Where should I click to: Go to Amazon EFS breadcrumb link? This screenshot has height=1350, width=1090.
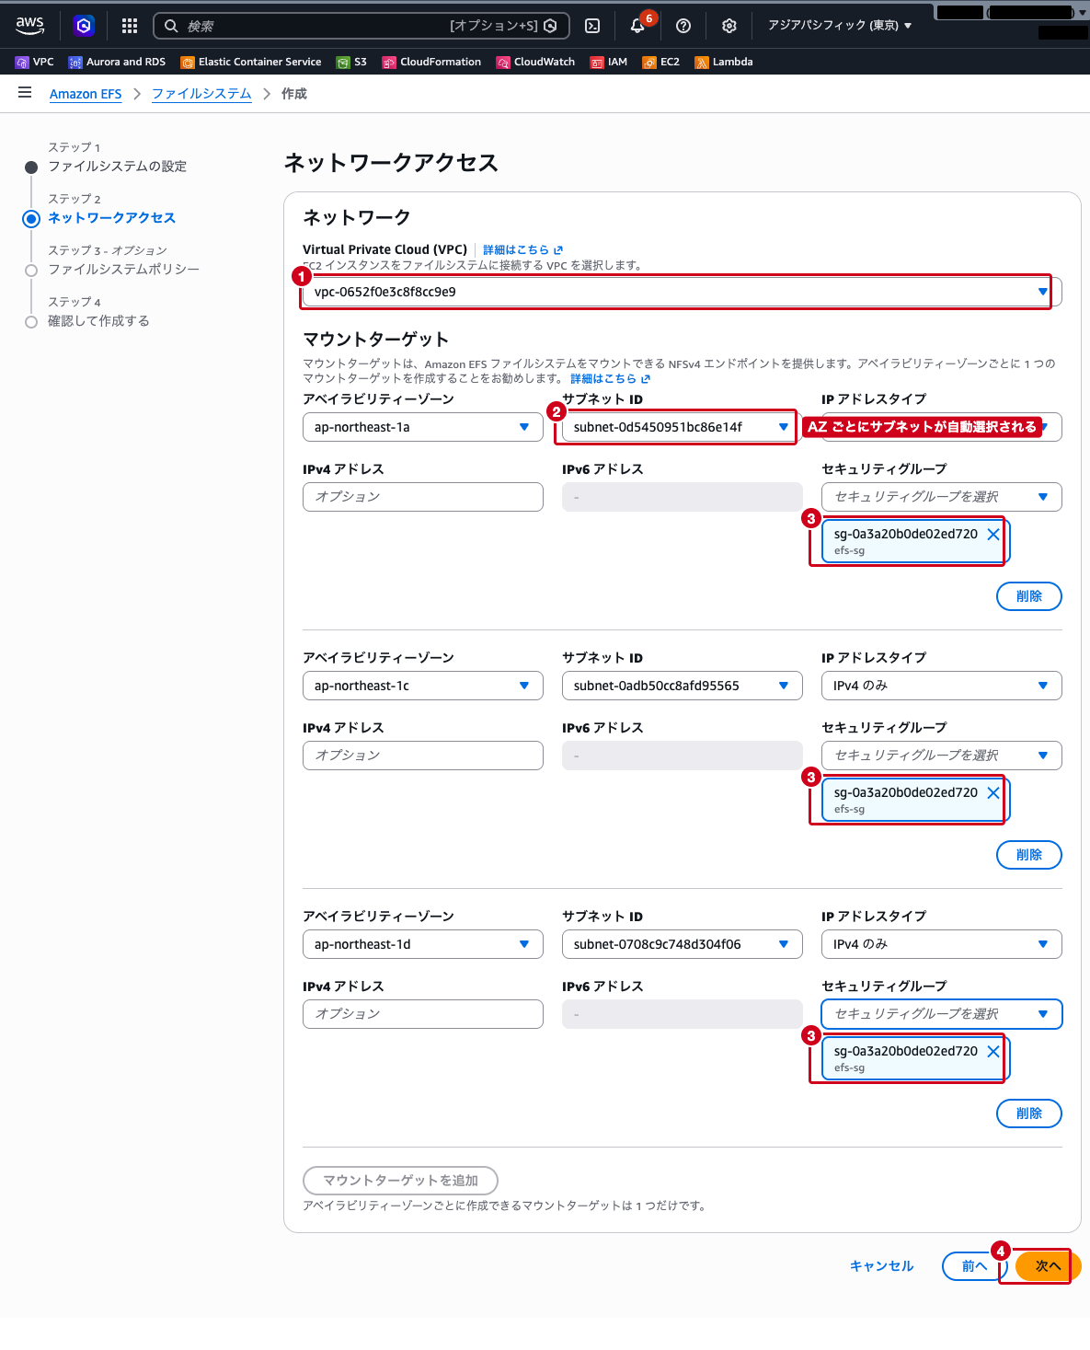point(86,94)
